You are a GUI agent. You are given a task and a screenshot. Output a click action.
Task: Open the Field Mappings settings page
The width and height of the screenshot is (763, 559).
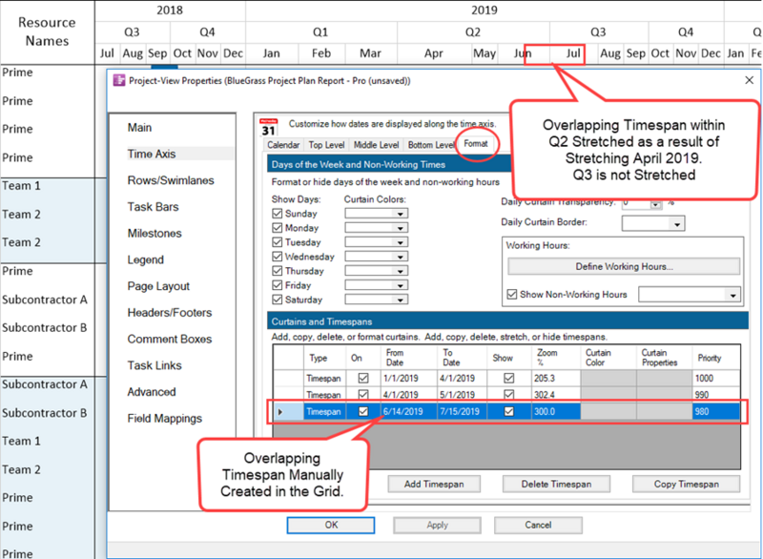pyautogui.click(x=165, y=419)
